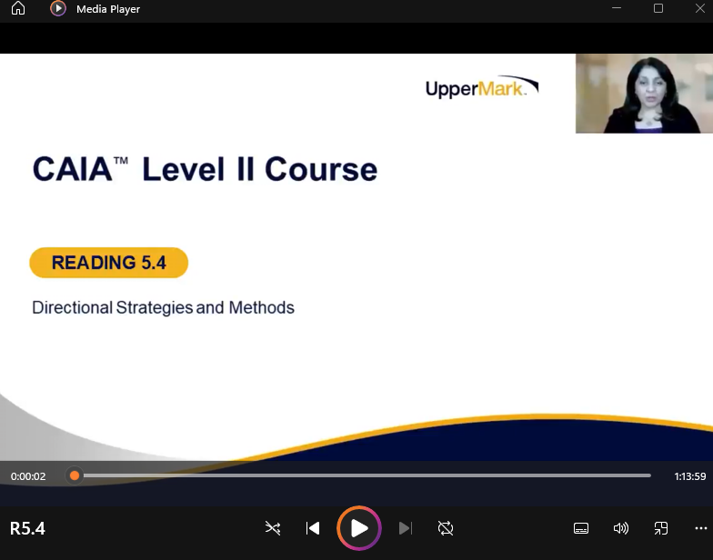Minimize the Media Player window

[617, 8]
